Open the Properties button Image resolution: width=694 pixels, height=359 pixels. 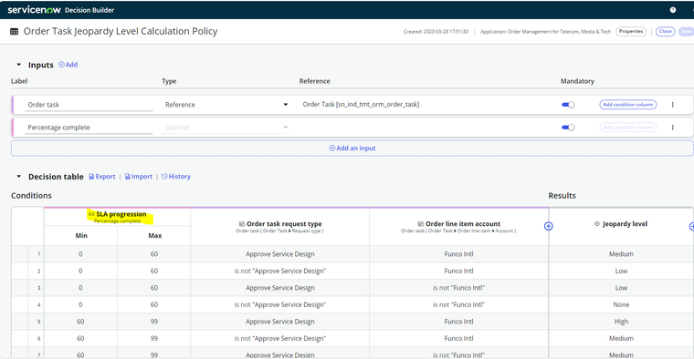[631, 31]
